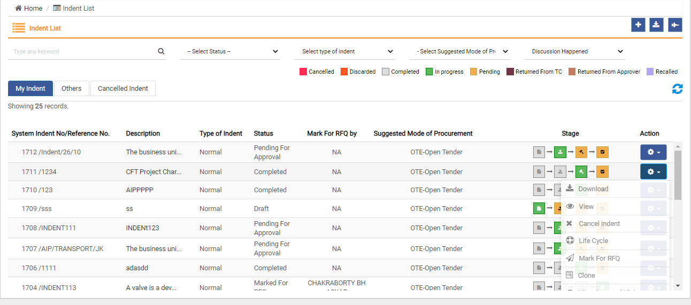
Task: Click the plus icon to add an indent
Action: click(638, 25)
